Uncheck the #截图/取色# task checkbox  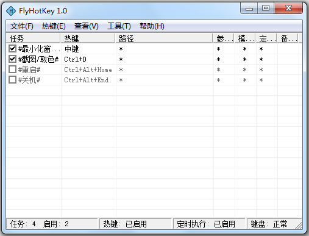pyautogui.click(x=12, y=59)
